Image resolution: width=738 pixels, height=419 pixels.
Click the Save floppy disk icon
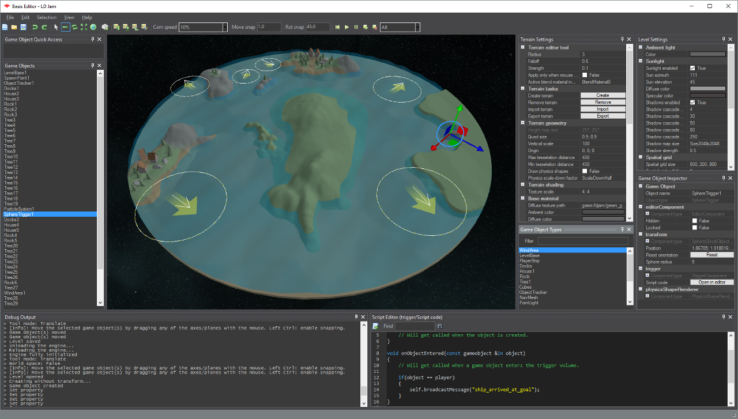coord(23,27)
